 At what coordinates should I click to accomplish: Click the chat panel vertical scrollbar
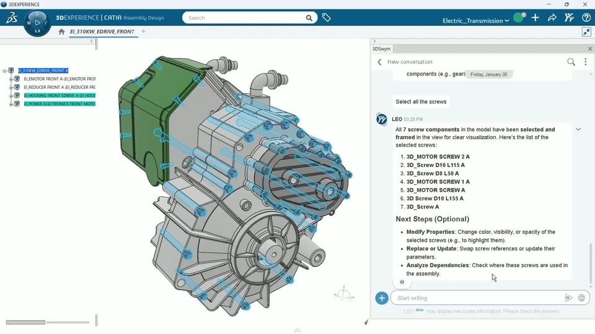coord(591,263)
